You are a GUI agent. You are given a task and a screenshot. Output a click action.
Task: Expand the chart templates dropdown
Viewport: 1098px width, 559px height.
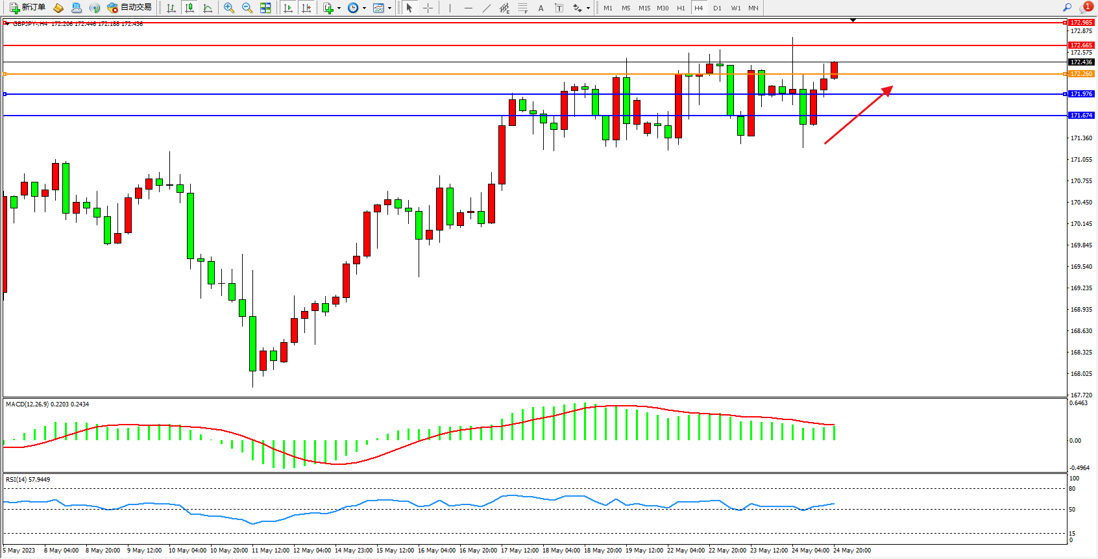(x=389, y=8)
